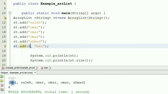
Task: Click st.size() in the line 20 println
Action: pyautogui.click(x=79, y=60)
